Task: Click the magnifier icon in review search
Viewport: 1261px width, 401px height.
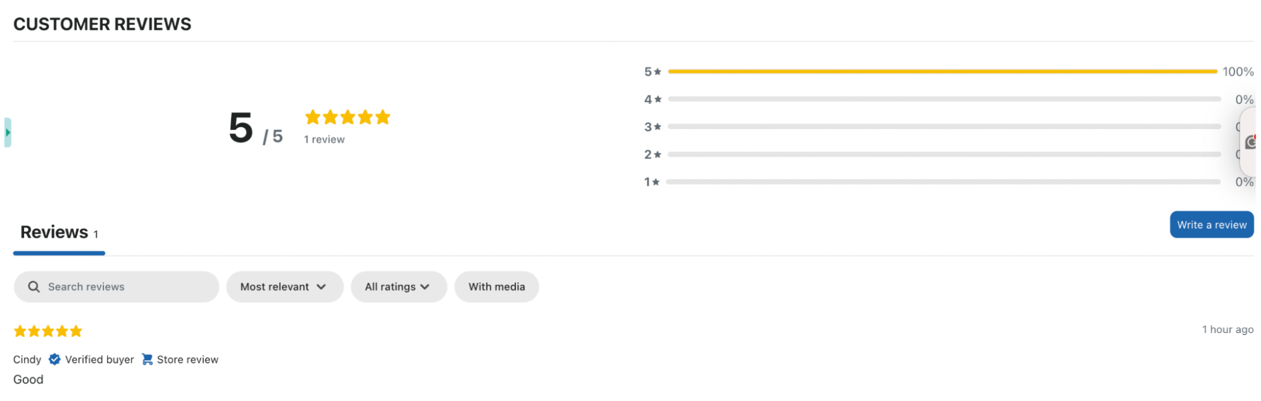Action: pos(34,287)
